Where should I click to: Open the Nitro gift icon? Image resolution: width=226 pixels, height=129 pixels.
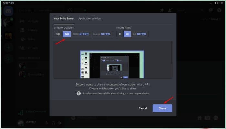click(200, 118)
